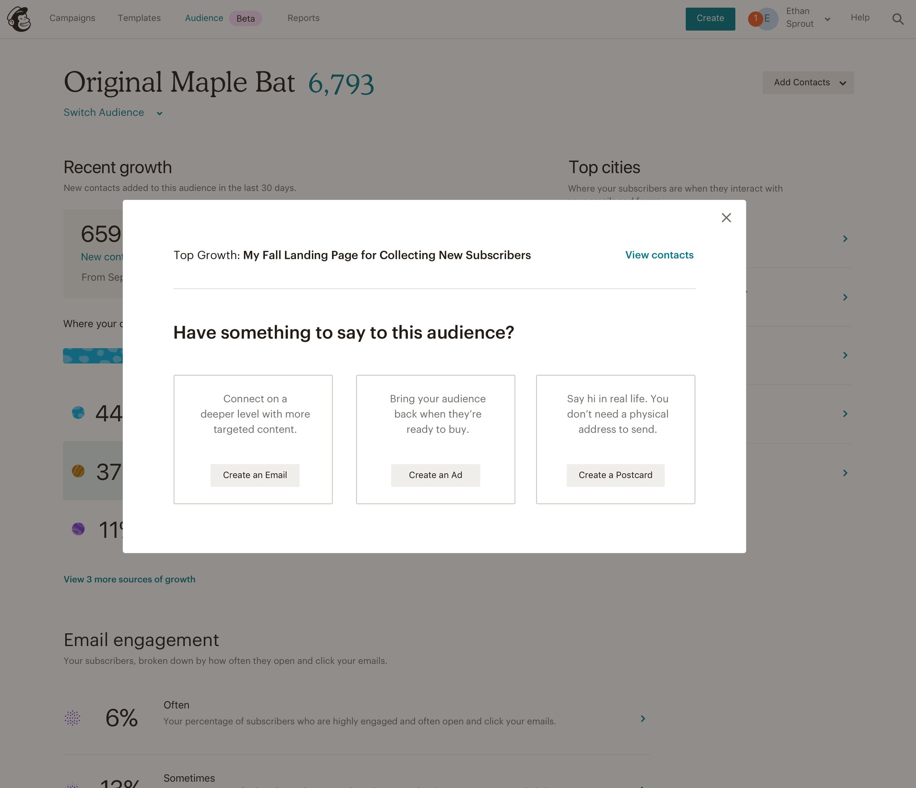Select the Audience tab
Viewport: 916px width, 788px height.
204,18
